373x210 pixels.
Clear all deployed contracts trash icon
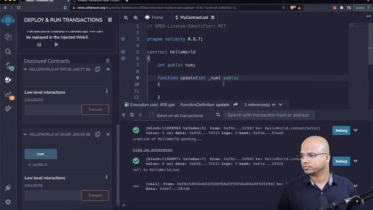pos(108,61)
